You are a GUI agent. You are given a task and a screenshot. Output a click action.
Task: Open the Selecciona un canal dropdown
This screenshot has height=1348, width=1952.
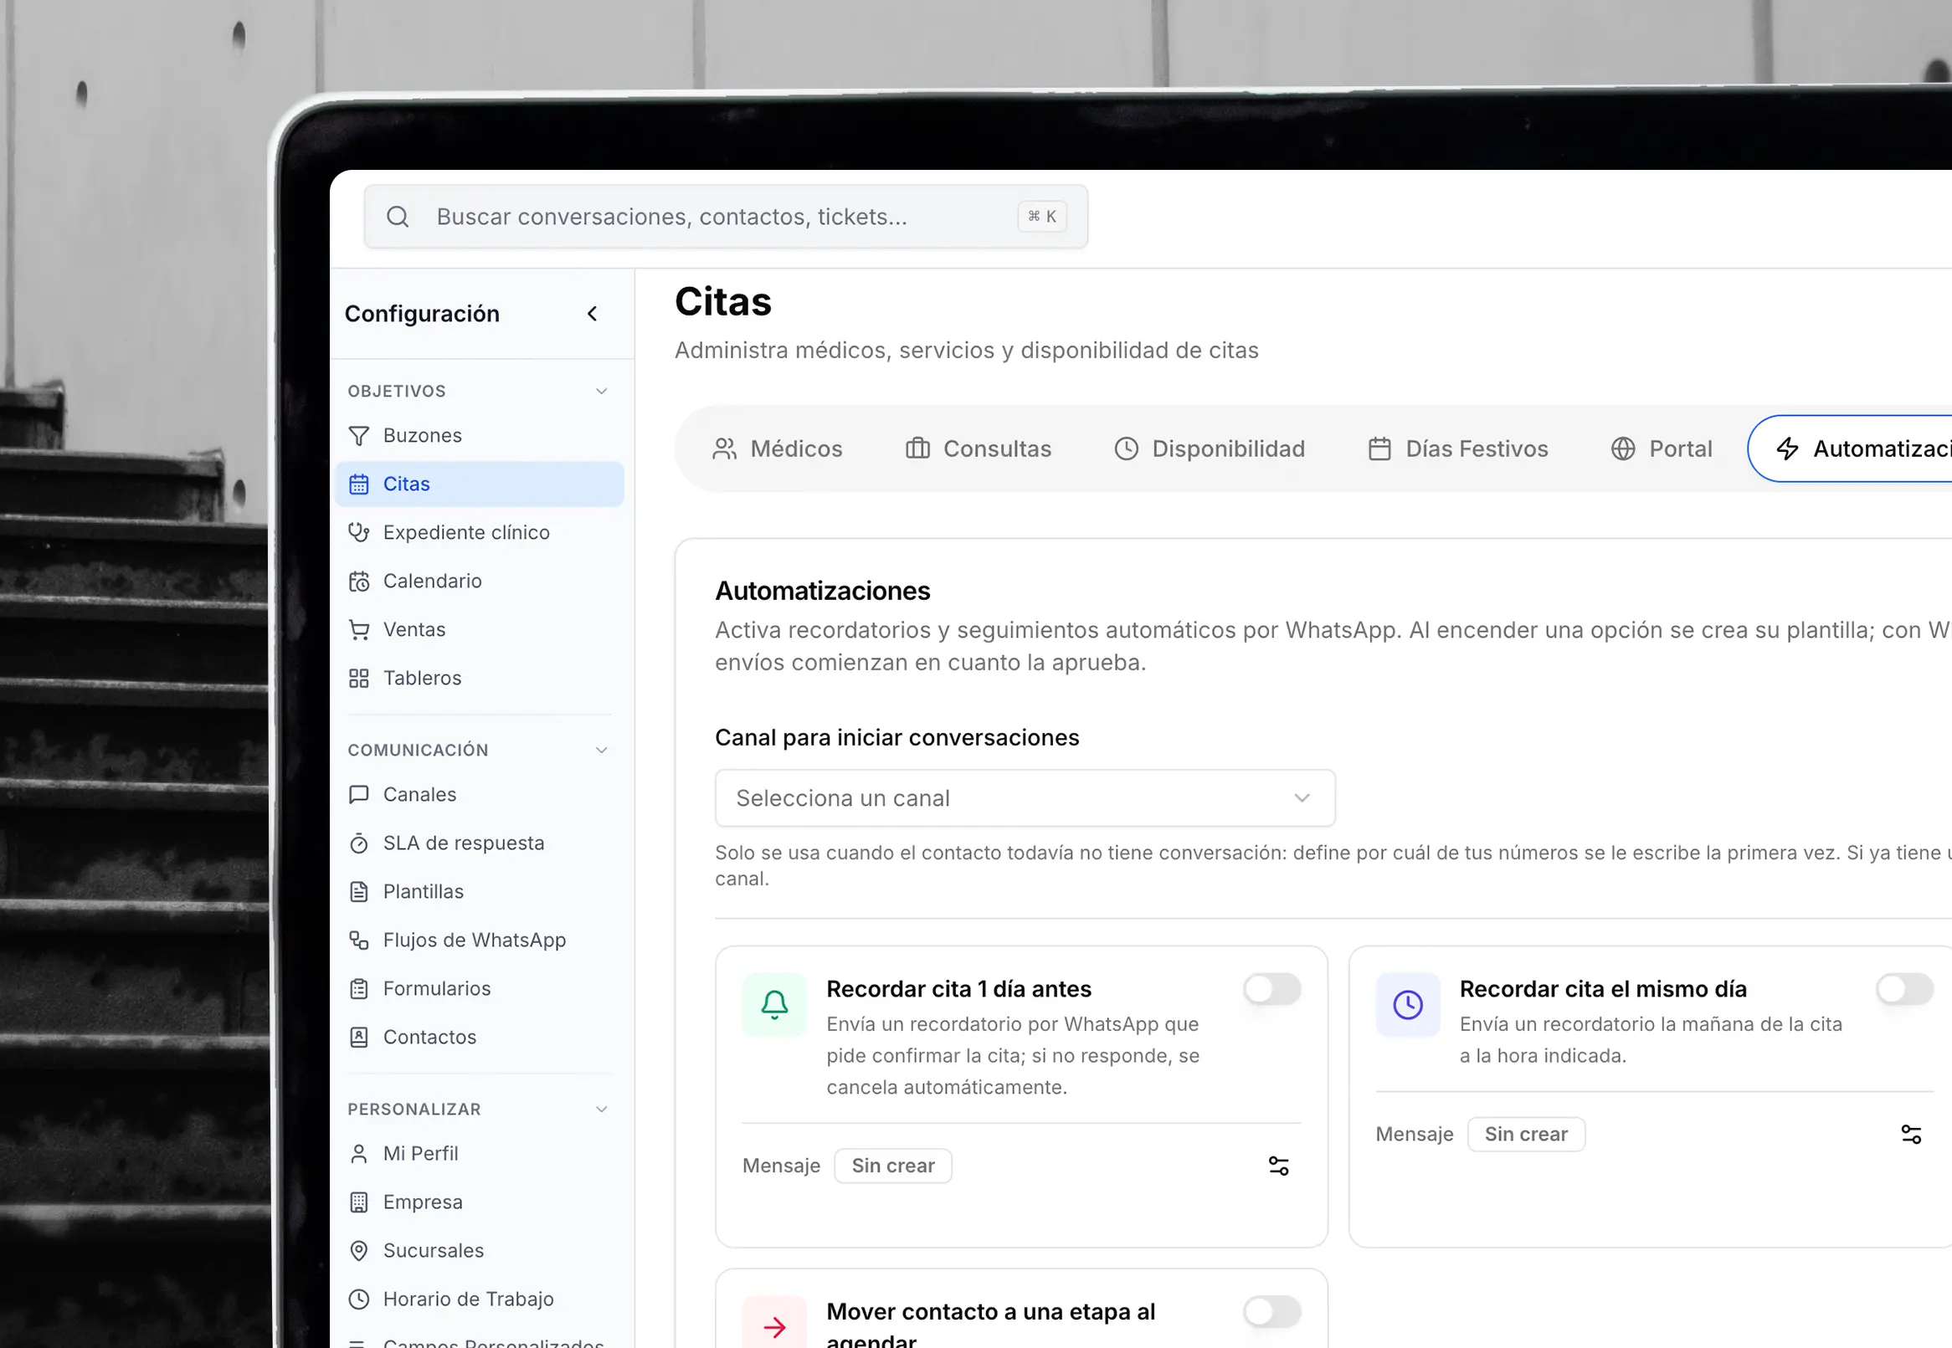tap(1025, 798)
